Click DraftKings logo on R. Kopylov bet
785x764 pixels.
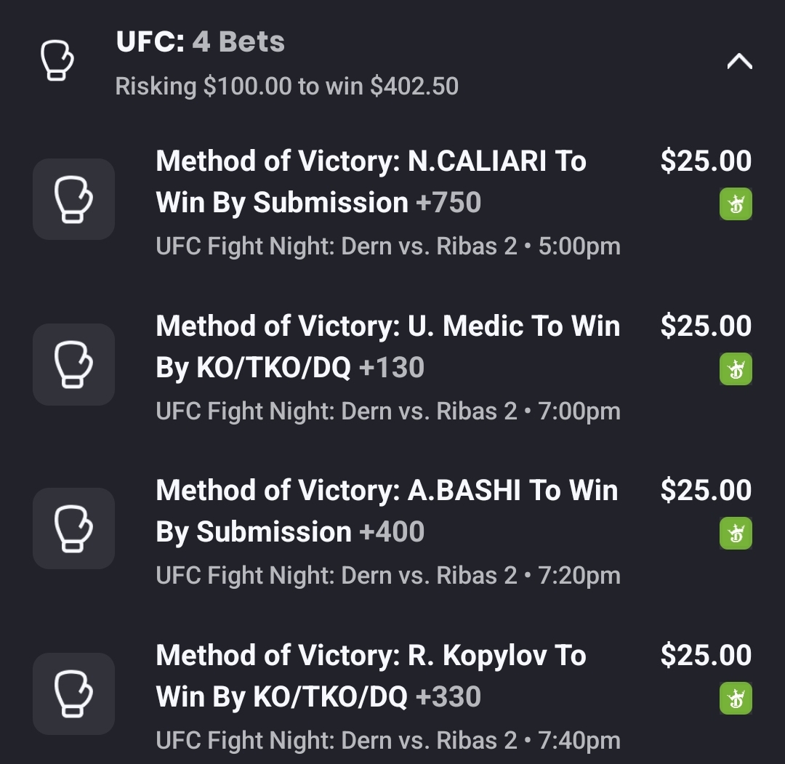(736, 699)
